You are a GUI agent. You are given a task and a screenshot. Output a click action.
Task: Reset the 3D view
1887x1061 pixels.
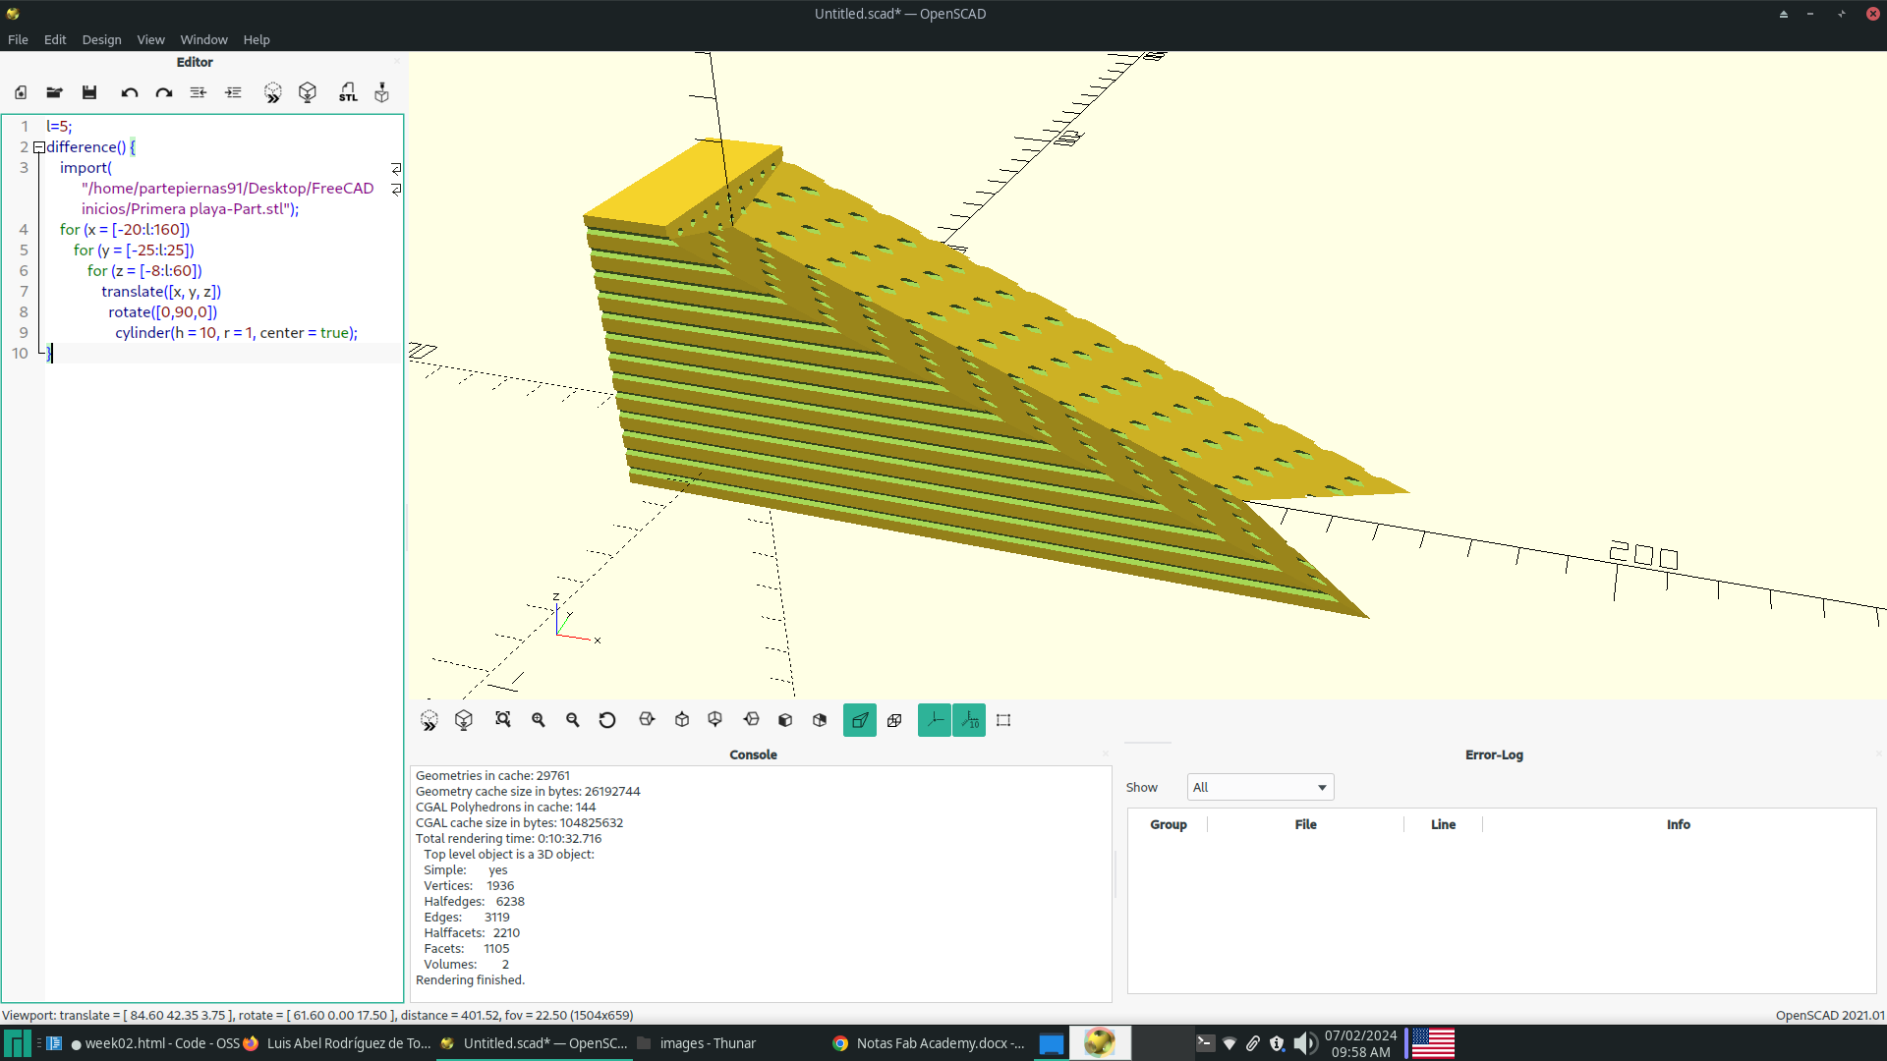[x=607, y=720]
